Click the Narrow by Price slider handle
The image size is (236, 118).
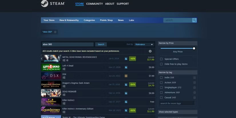pyautogui.click(x=194, y=48)
